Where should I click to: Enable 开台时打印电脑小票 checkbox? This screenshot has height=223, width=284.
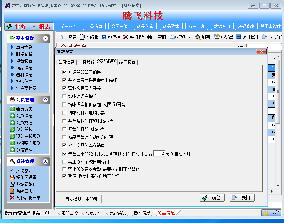click(x=64, y=129)
